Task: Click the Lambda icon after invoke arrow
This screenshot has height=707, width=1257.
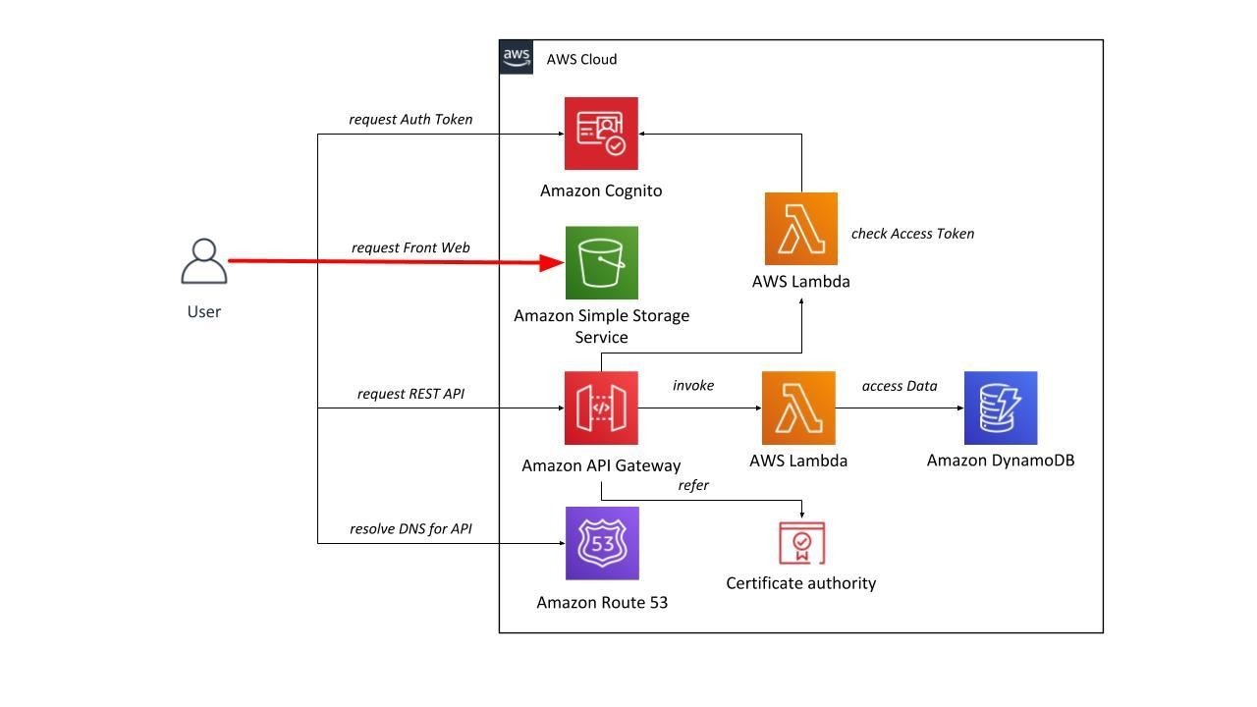Action: (x=798, y=408)
